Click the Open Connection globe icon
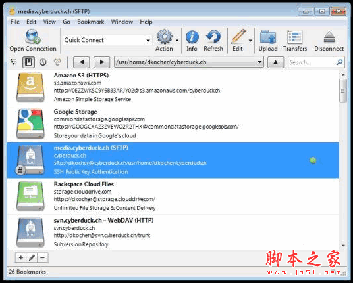 pyautogui.click(x=33, y=36)
